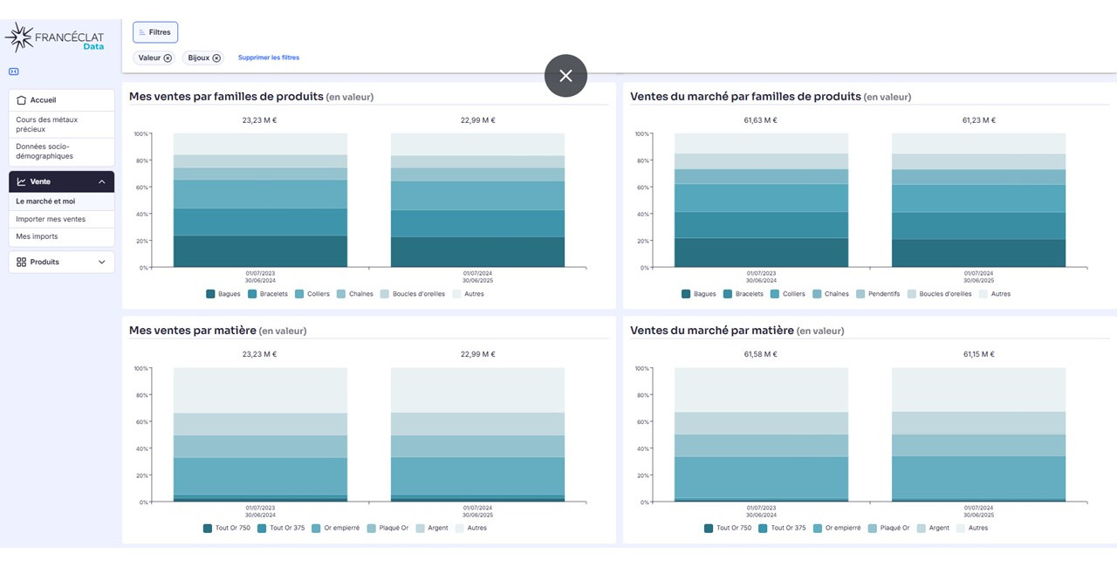This screenshot has height=567, width=1117.
Task: Click the Accueil home icon
Action: 22,100
